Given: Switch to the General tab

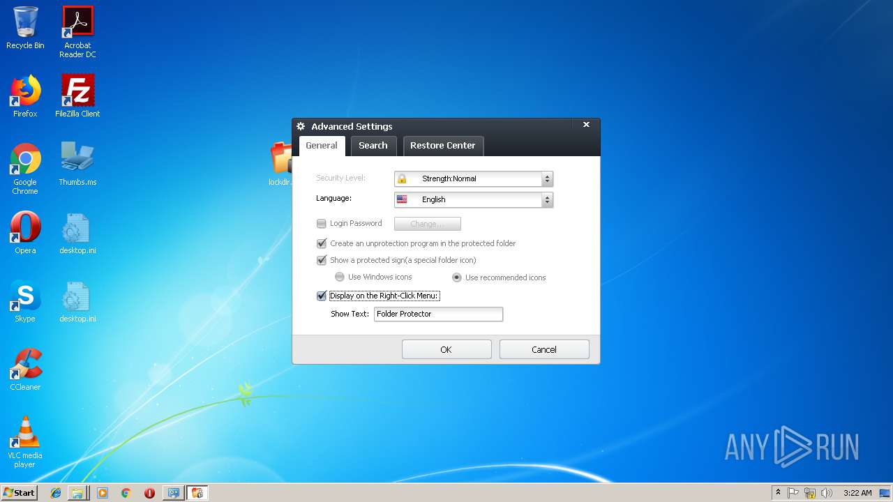Looking at the screenshot, I should click(x=322, y=146).
